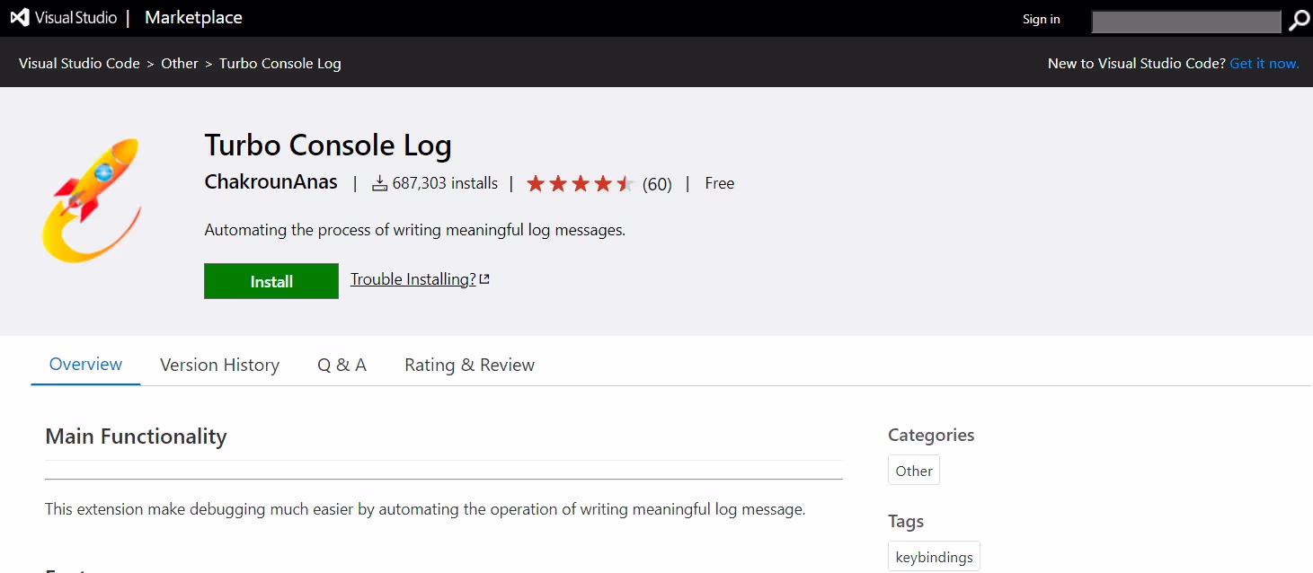Click the installs download icon

pyautogui.click(x=380, y=183)
